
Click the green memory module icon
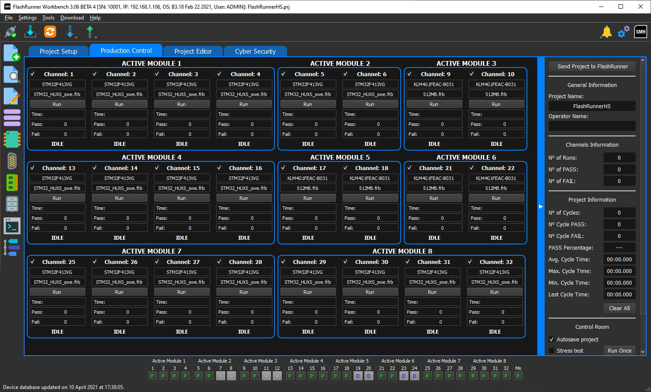click(12, 183)
